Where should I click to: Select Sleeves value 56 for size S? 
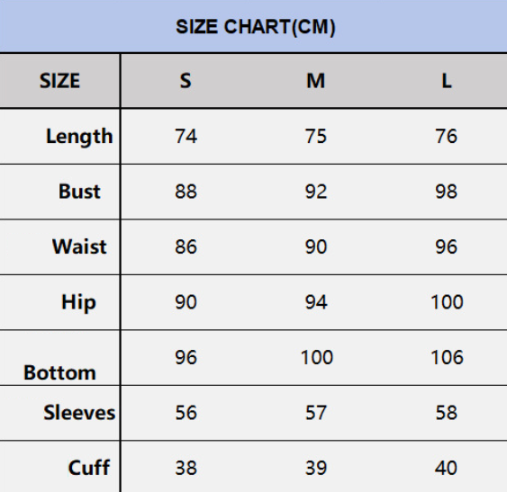click(186, 413)
